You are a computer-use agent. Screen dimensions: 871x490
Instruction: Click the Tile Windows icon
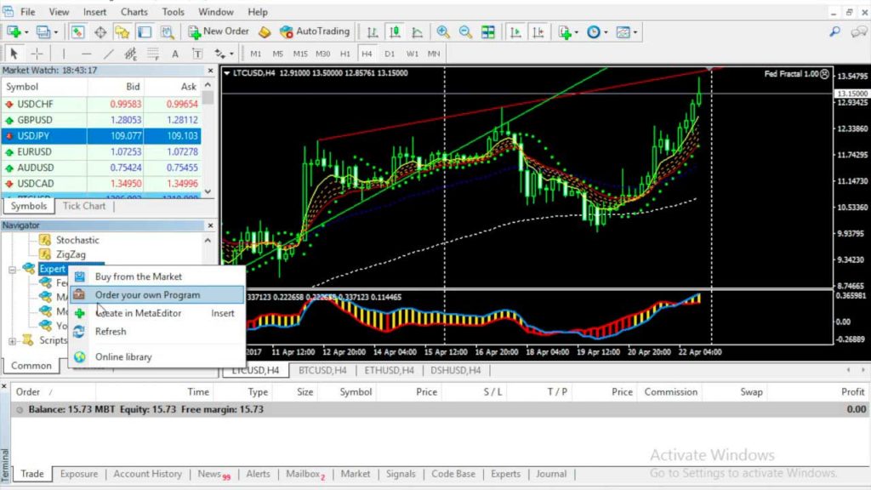[487, 31]
